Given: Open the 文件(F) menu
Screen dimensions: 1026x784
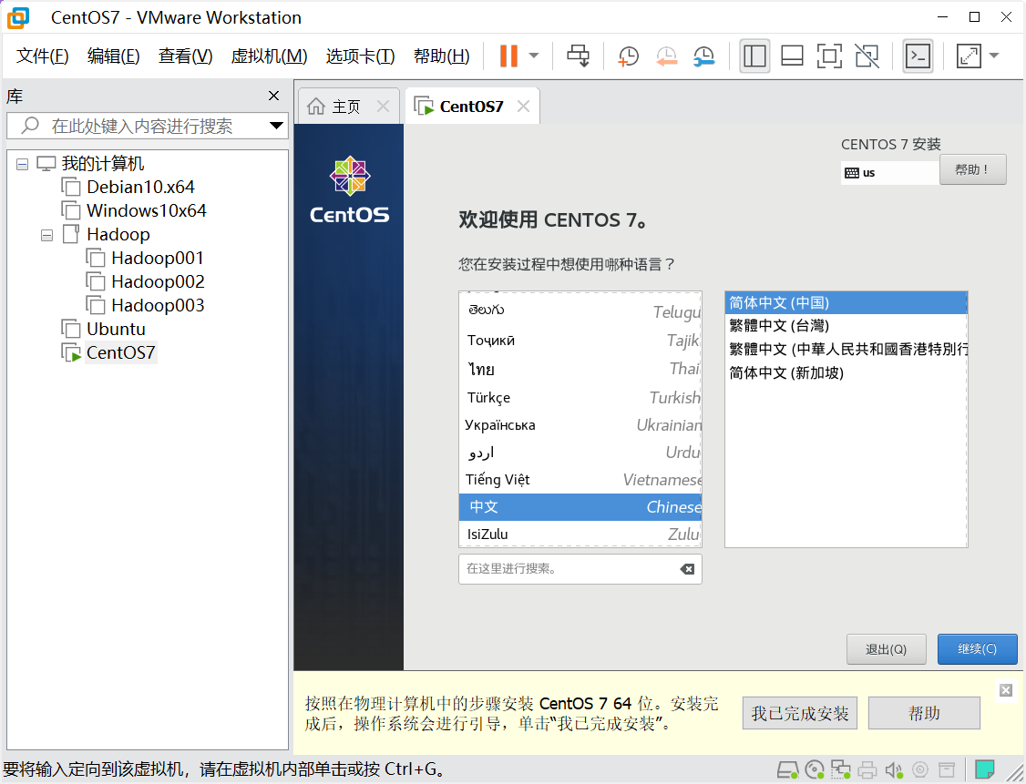Looking at the screenshot, I should click(43, 56).
